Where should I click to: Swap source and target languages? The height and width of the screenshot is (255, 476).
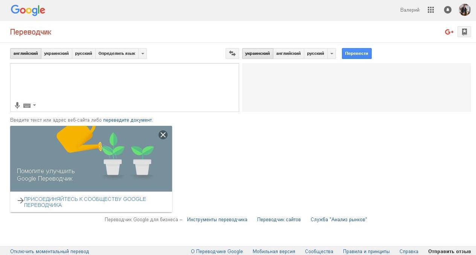[232, 53]
